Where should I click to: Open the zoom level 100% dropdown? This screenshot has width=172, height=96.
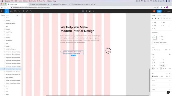(169, 11)
